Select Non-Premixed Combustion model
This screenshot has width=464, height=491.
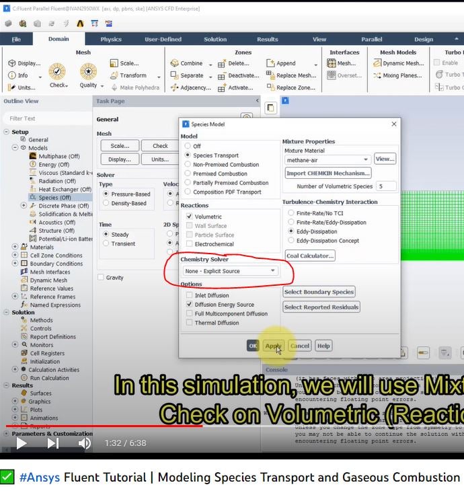point(188,164)
